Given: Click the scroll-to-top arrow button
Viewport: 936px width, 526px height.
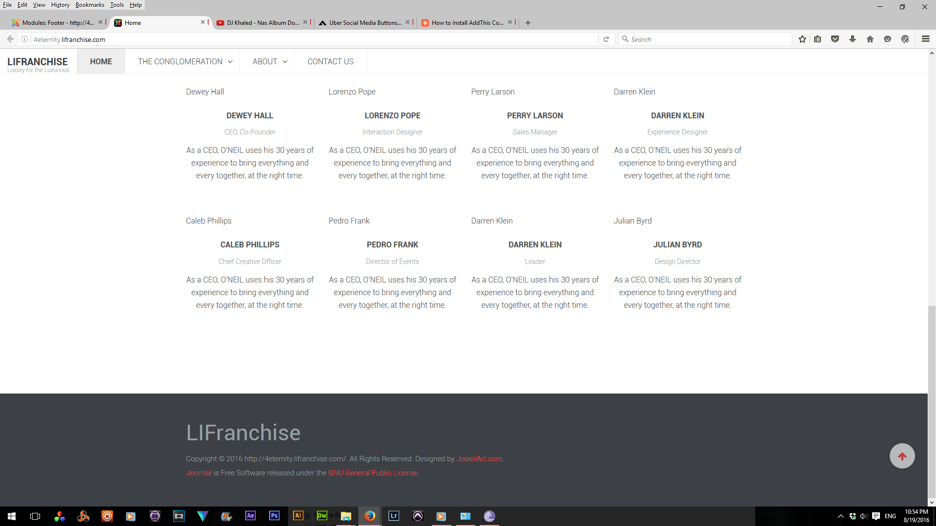Looking at the screenshot, I should tap(902, 456).
